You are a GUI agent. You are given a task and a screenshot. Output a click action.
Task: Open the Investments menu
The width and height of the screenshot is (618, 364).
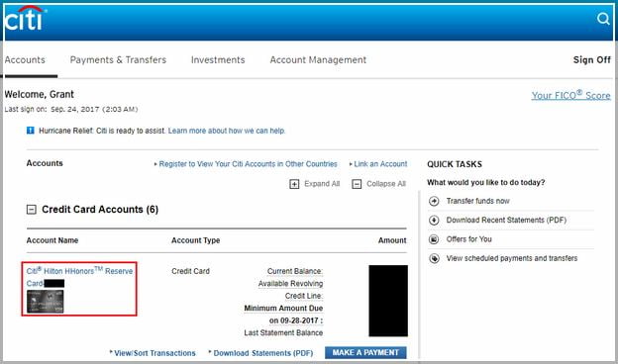(218, 59)
